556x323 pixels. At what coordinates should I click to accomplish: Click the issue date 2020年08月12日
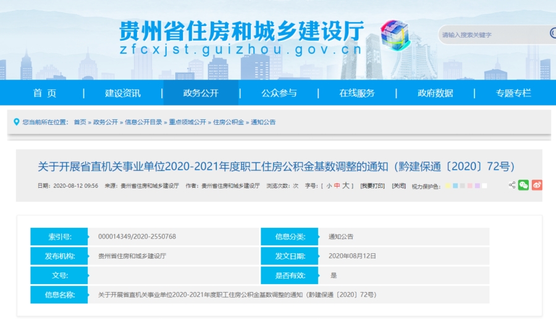point(352,256)
